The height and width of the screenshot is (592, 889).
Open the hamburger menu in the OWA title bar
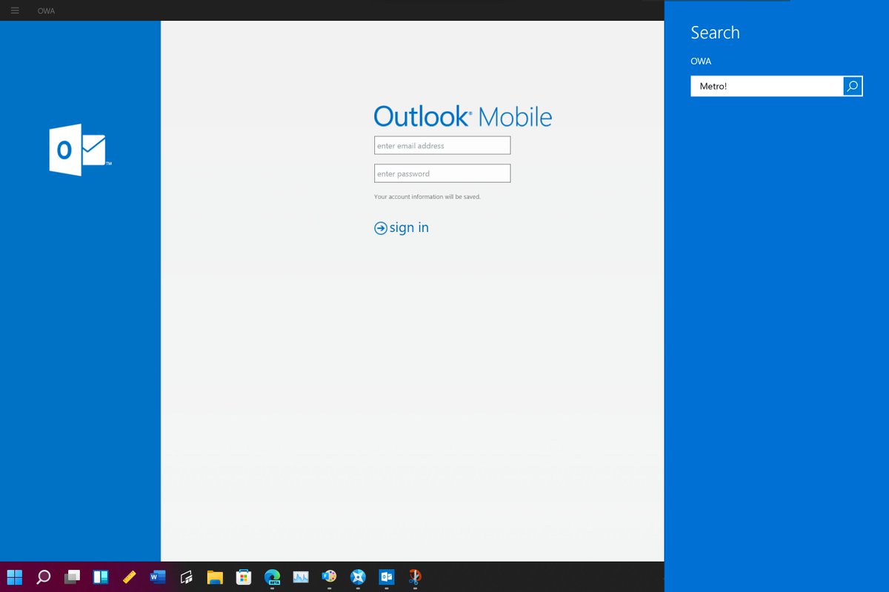click(x=15, y=10)
